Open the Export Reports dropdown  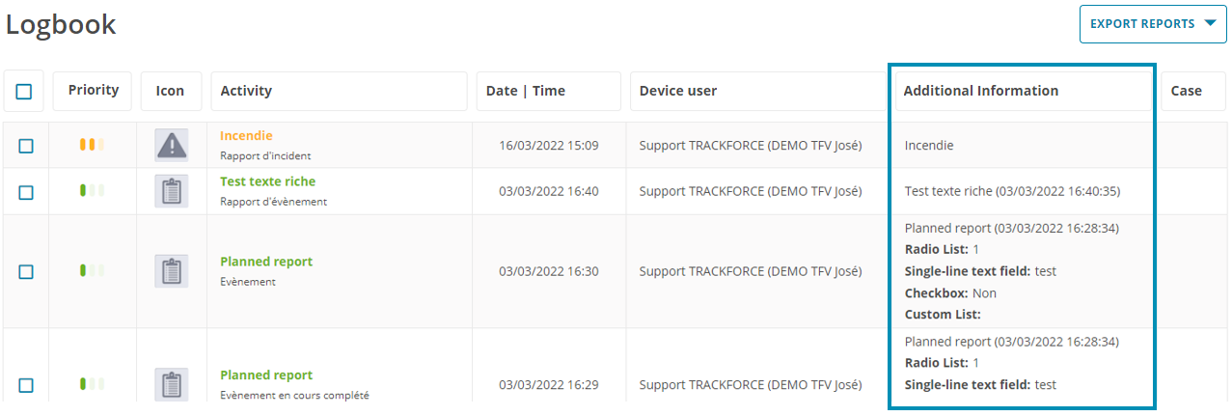click(x=1153, y=24)
